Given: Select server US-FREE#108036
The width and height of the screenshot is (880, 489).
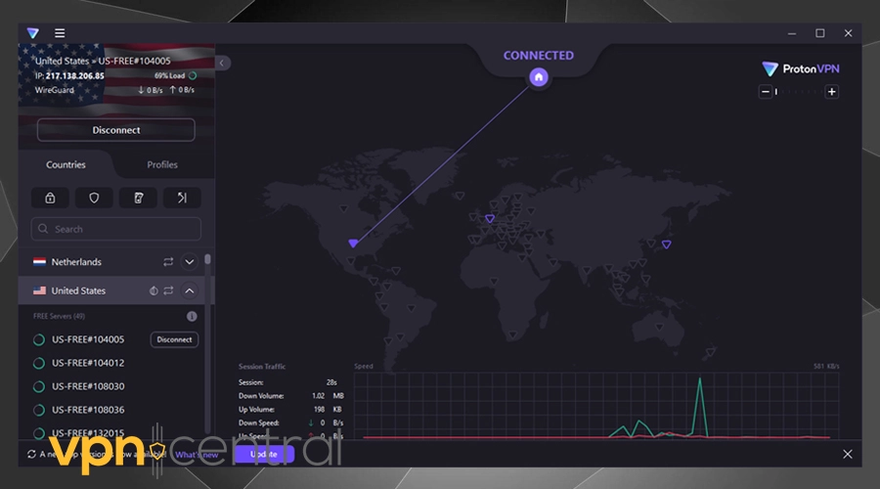Looking at the screenshot, I should coord(88,410).
